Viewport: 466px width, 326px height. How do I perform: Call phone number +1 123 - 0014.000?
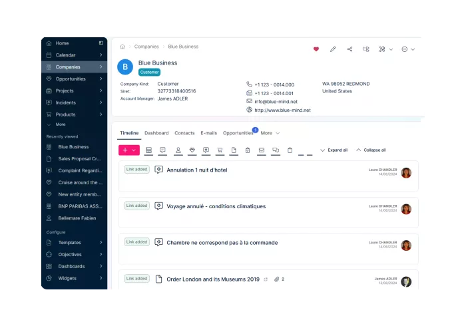tap(274, 84)
